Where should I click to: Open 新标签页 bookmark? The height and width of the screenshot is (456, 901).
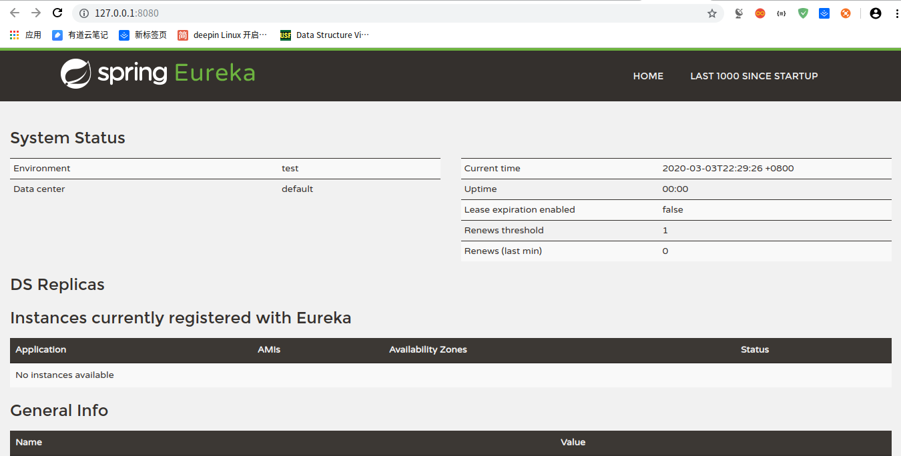point(143,35)
